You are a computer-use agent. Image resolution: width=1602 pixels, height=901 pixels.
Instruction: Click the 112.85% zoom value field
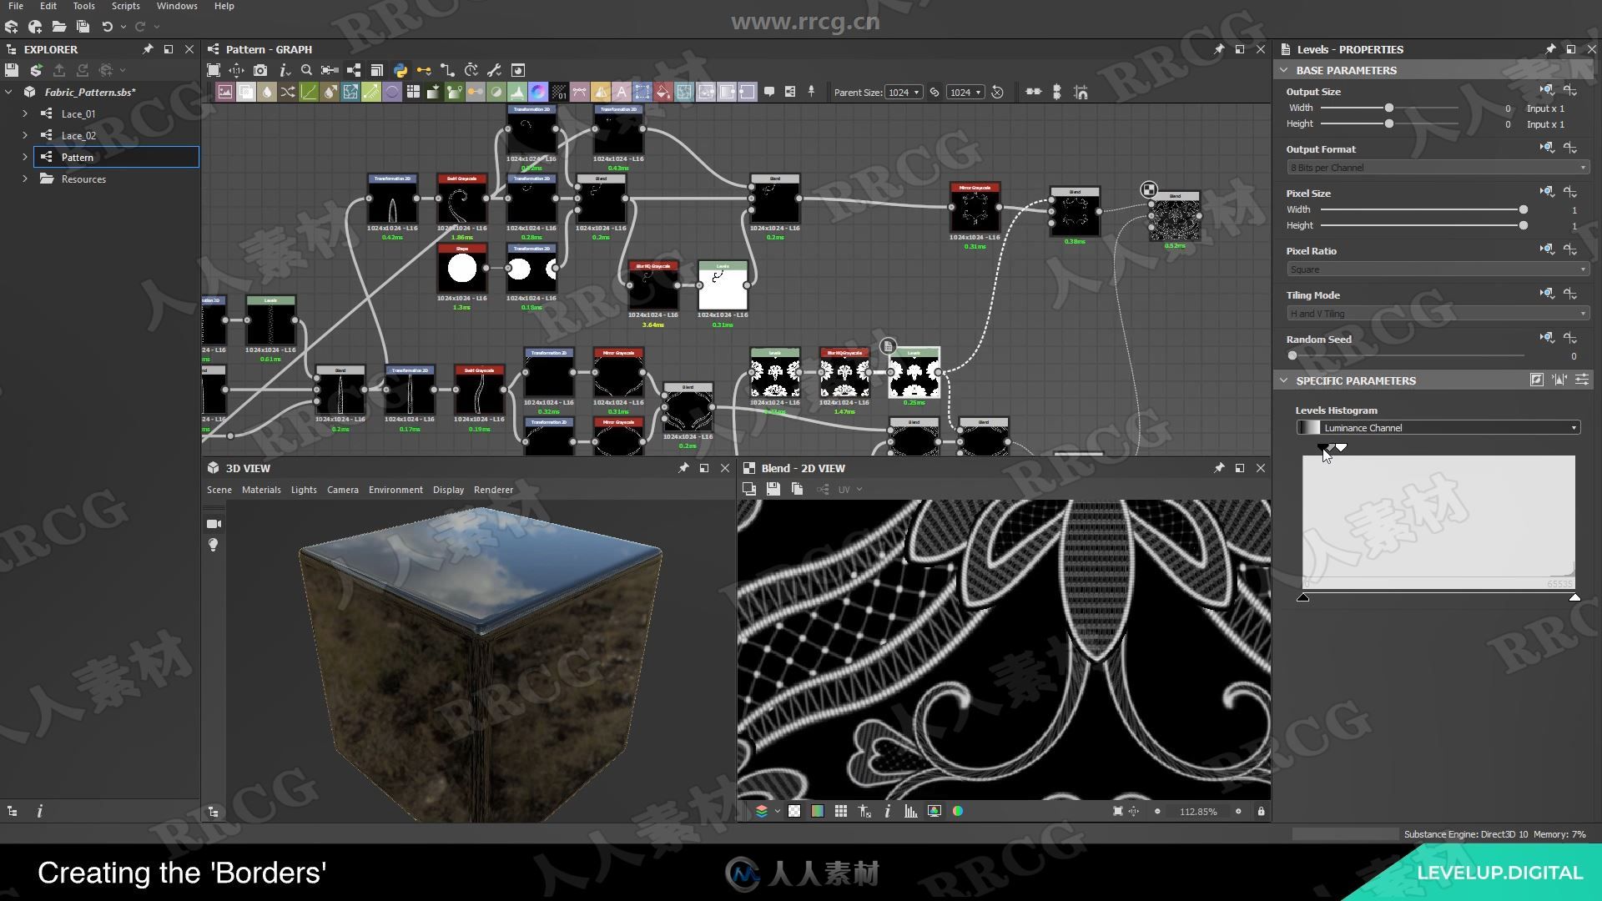[1198, 811]
